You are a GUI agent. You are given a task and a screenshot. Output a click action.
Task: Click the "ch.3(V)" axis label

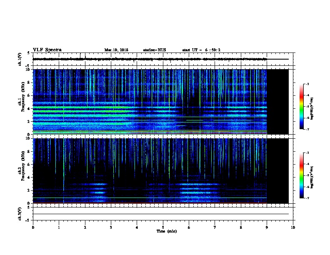pyautogui.click(x=20, y=214)
